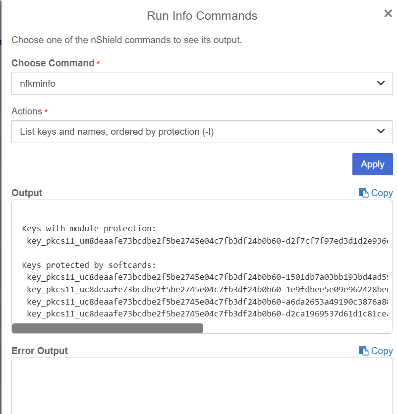Apply the selected nfkminfo action
This screenshot has height=414, width=397.
coord(372,164)
